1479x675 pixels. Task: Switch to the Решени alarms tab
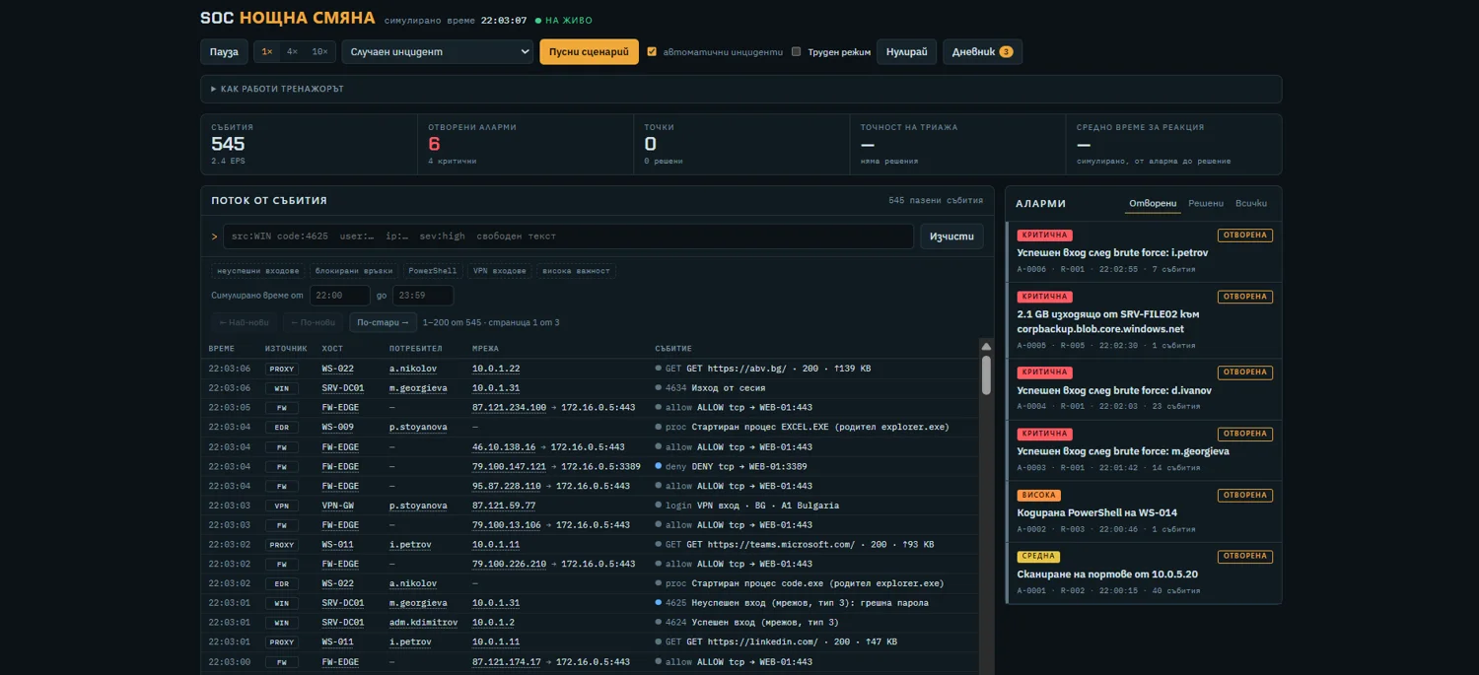point(1206,204)
